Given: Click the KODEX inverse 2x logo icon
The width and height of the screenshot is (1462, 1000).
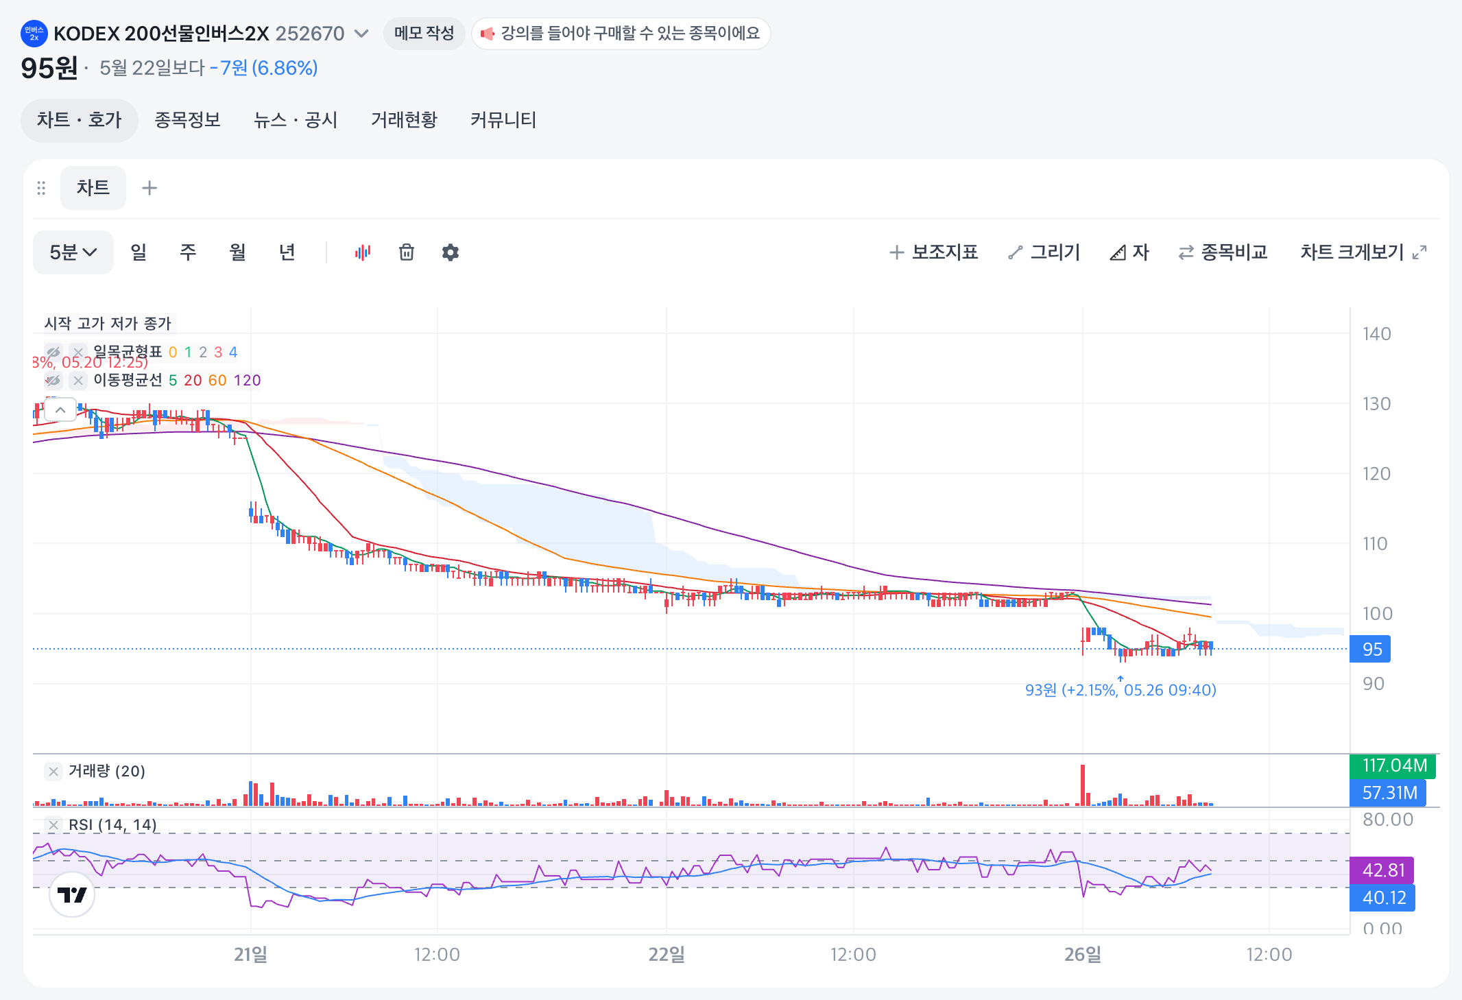Looking at the screenshot, I should point(34,33).
